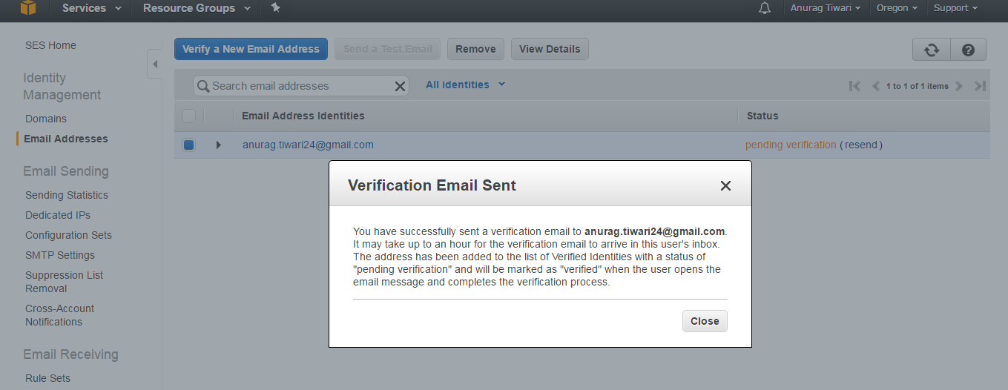Open the notifications bell icon
Image resolution: width=1008 pixels, height=390 pixels.
[765, 8]
